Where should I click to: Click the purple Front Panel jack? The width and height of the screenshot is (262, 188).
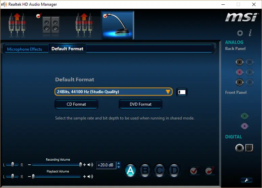tap(245, 126)
